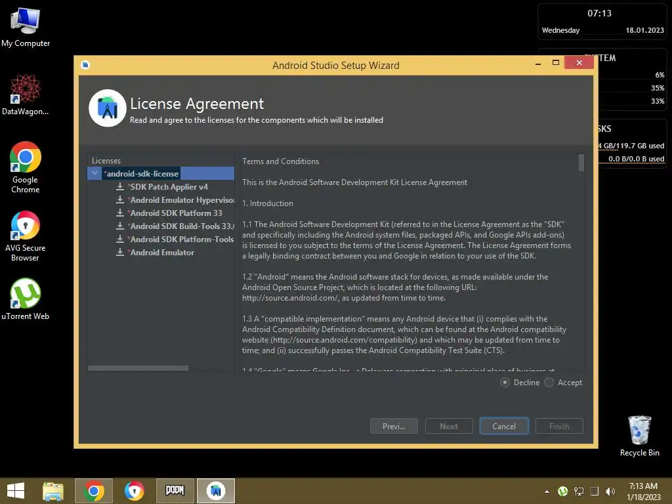The image size is (672, 504).
Task: Open DataWagon desktop shortcut
Action: tap(26, 94)
